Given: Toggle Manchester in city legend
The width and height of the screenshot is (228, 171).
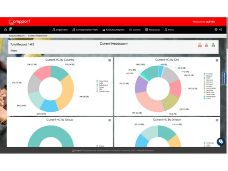Looking at the screenshot, I should tap(210, 88).
